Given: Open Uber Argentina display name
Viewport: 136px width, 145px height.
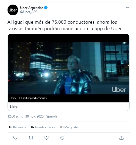Looking at the screenshot, I should 32,8.
